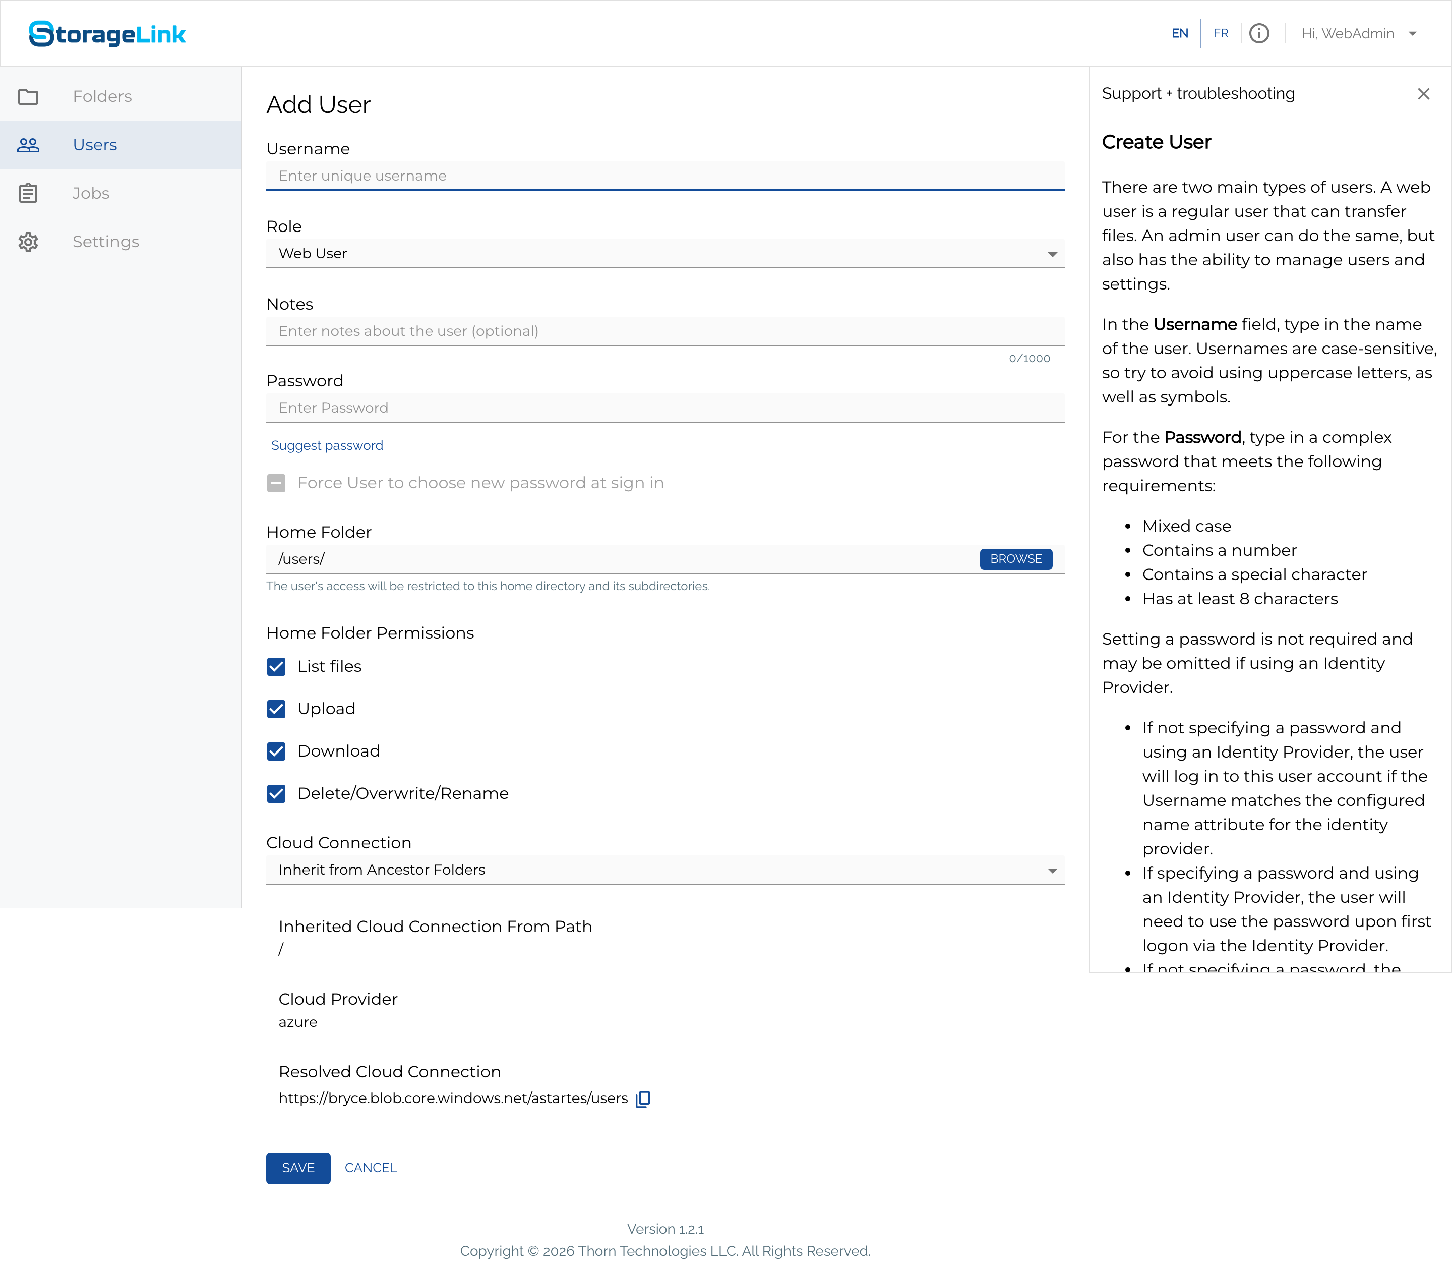The height and width of the screenshot is (1273, 1452).
Task: Expand the Cloud Connection dropdown
Action: pyautogui.click(x=665, y=870)
